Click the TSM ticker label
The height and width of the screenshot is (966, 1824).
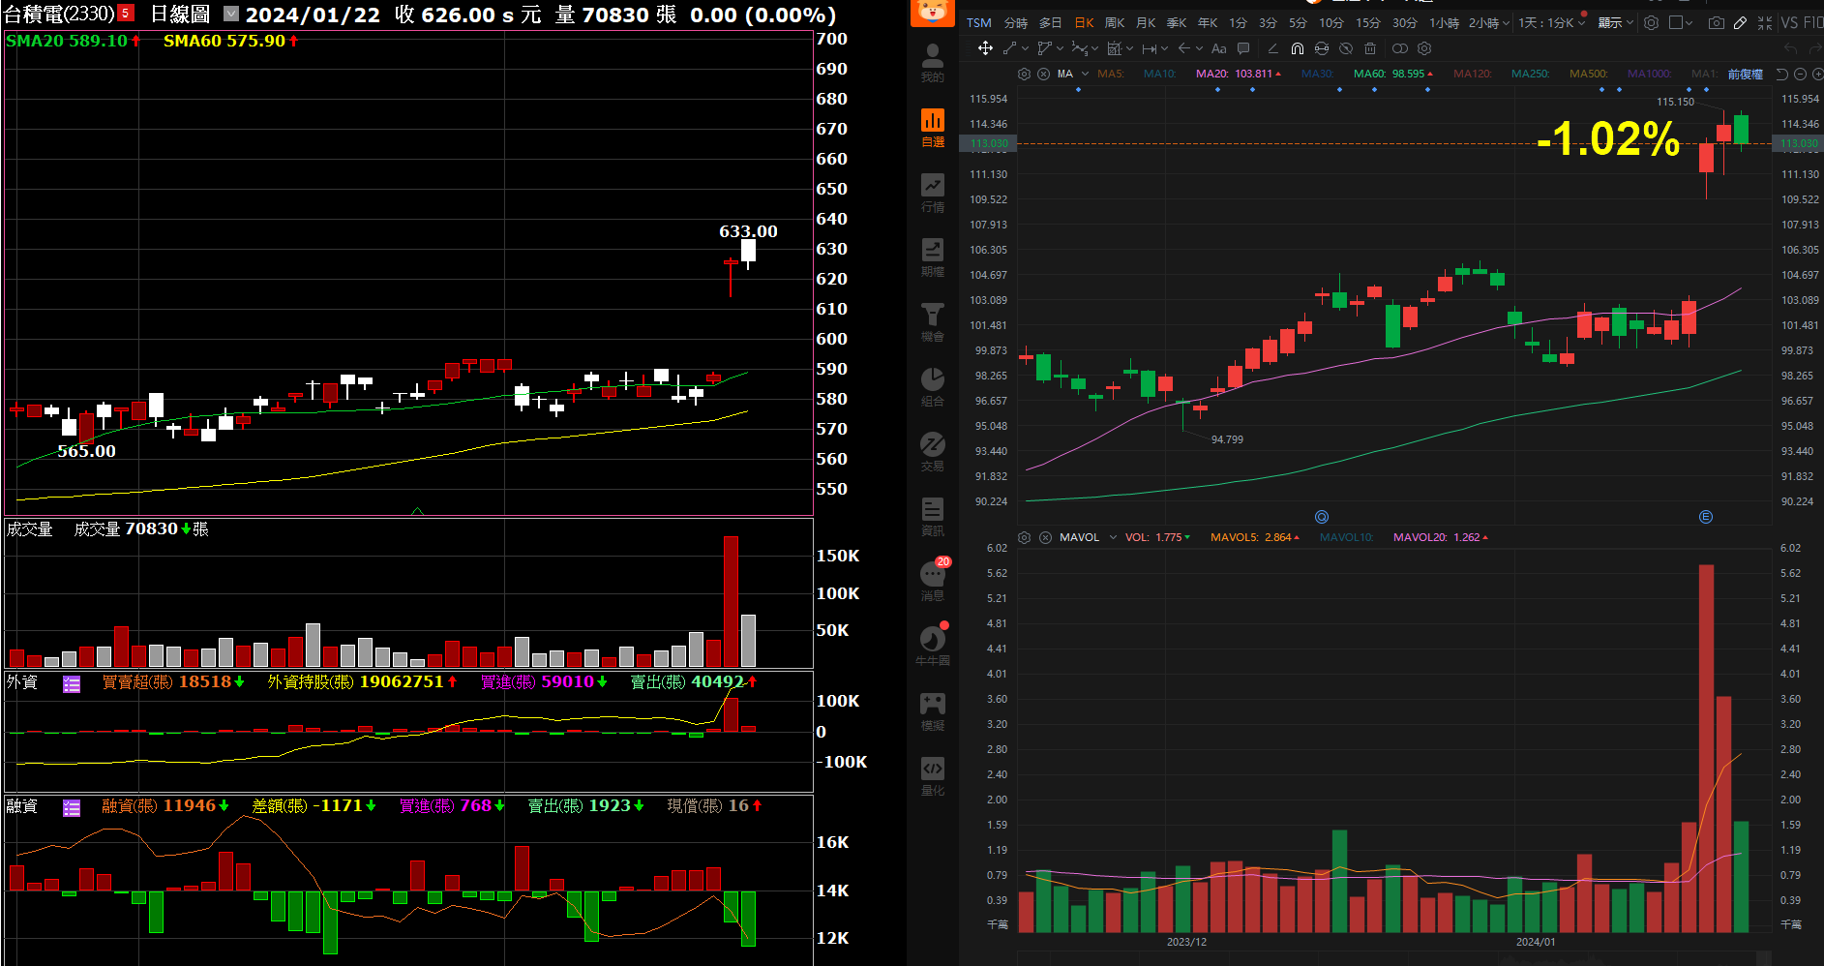point(979,22)
